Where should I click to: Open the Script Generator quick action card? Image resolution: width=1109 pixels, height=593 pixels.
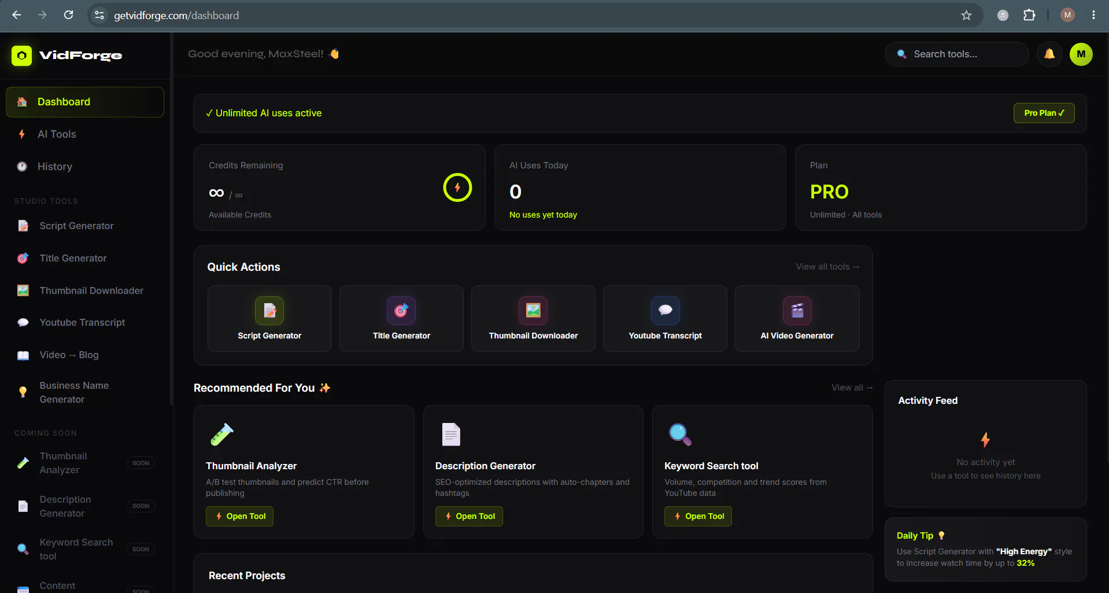tap(269, 318)
